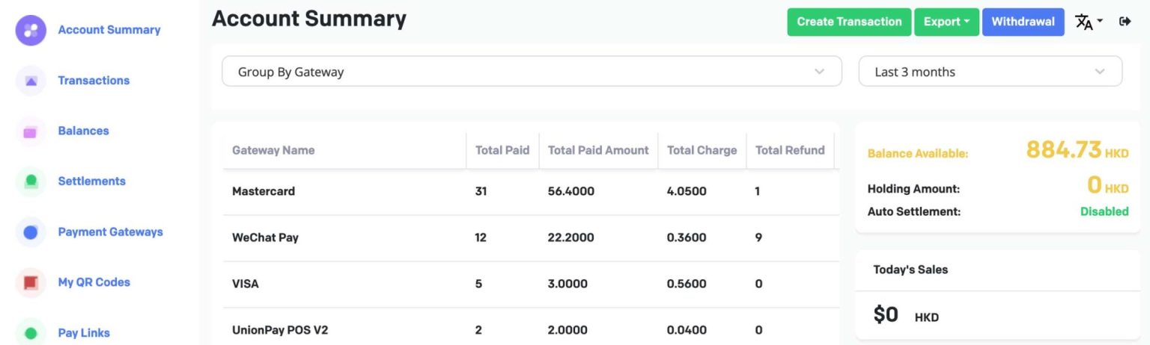This screenshot has height=345, width=1150.
Task: Click the logout icon in header
Action: pyautogui.click(x=1125, y=22)
